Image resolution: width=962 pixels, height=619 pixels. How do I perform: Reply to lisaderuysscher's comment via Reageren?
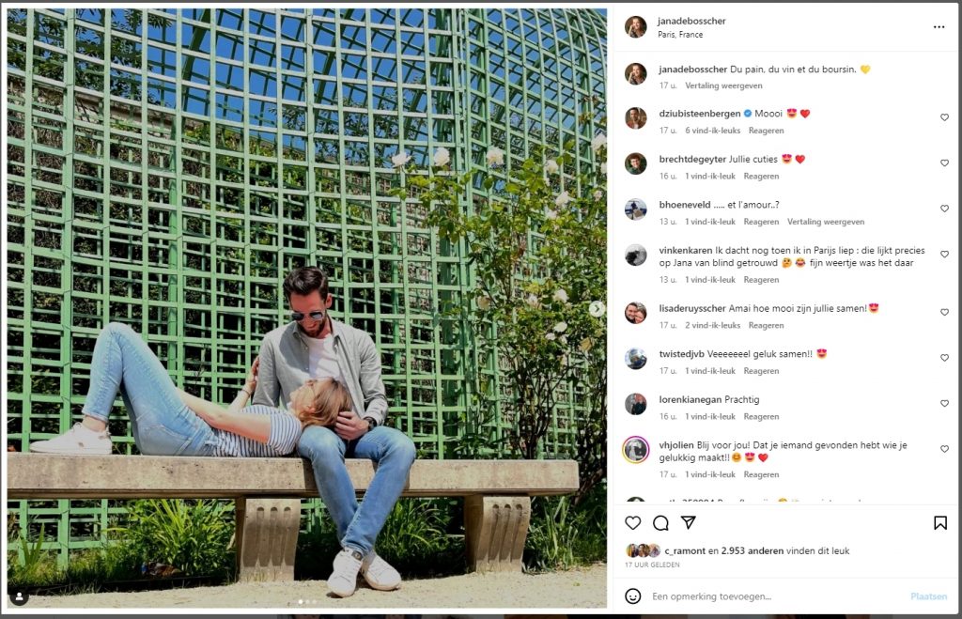coord(766,325)
